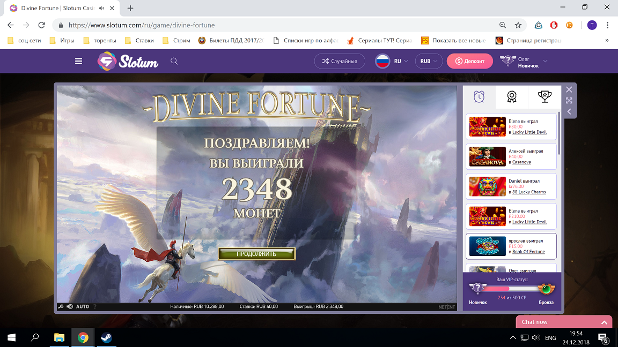
Task: Open the Windows Start menu
Action: [11, 337]
